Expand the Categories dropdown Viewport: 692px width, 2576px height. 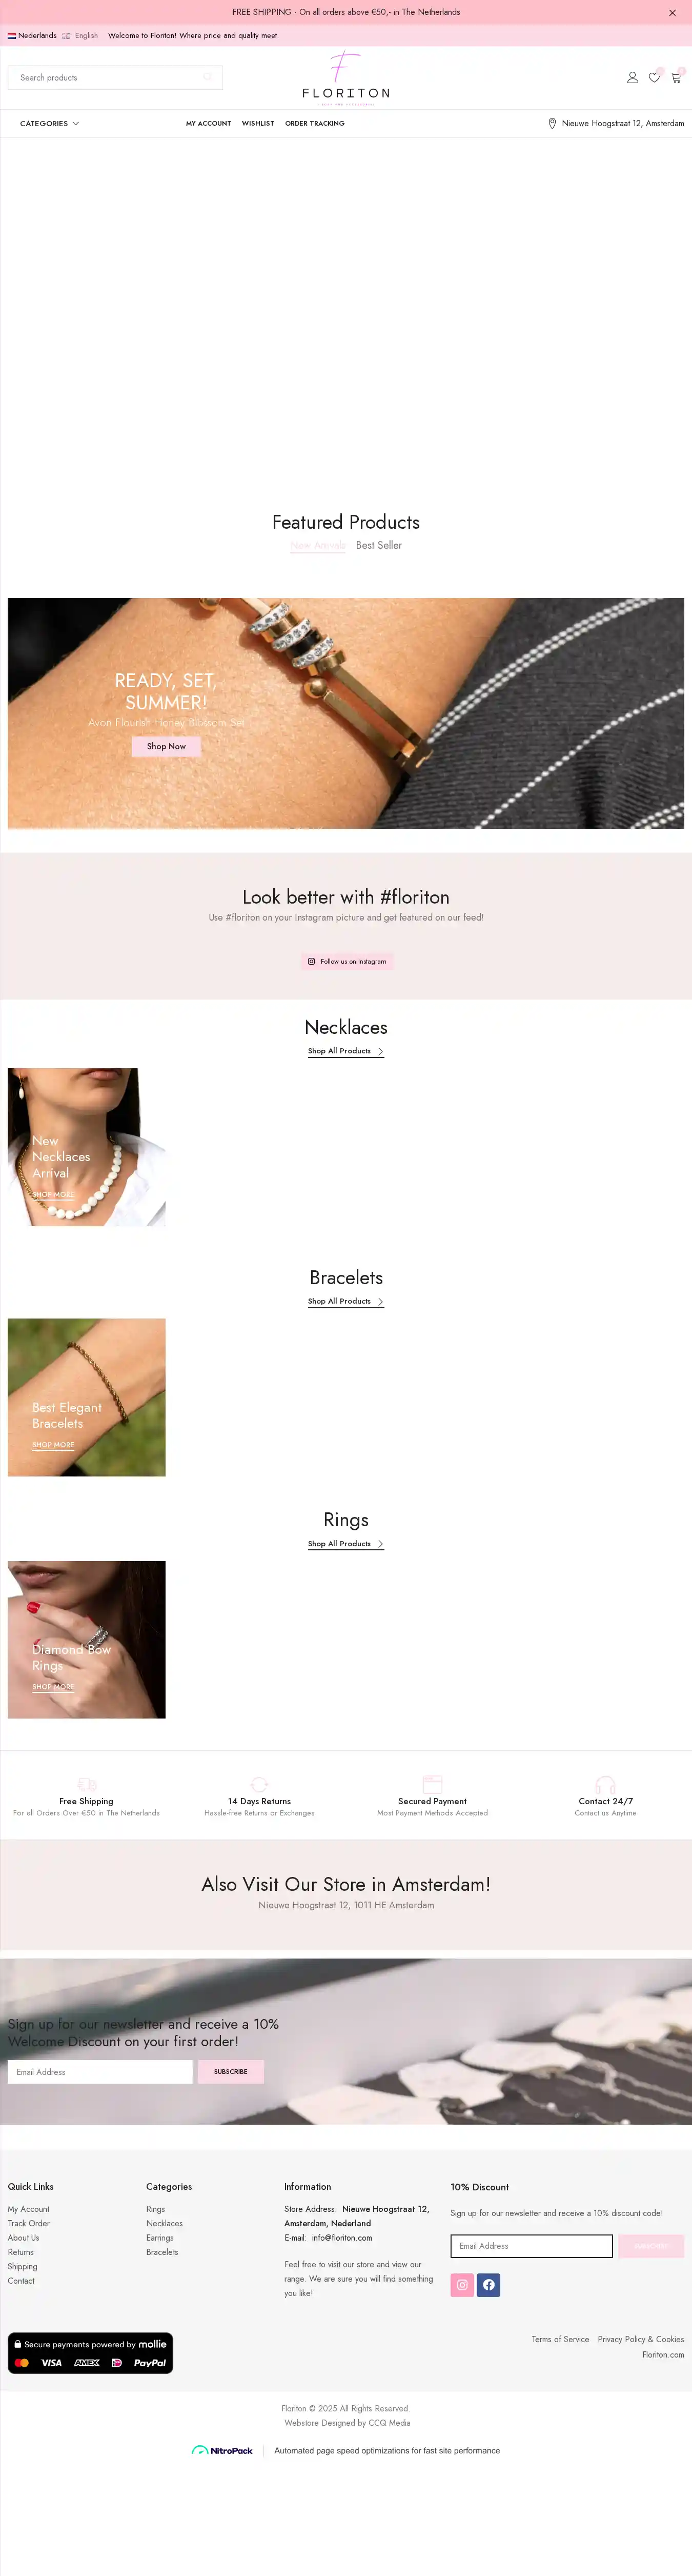point(49,124)
